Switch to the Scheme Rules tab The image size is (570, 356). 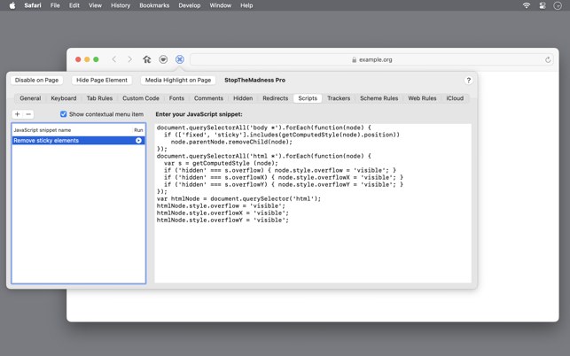coord(379,98)
